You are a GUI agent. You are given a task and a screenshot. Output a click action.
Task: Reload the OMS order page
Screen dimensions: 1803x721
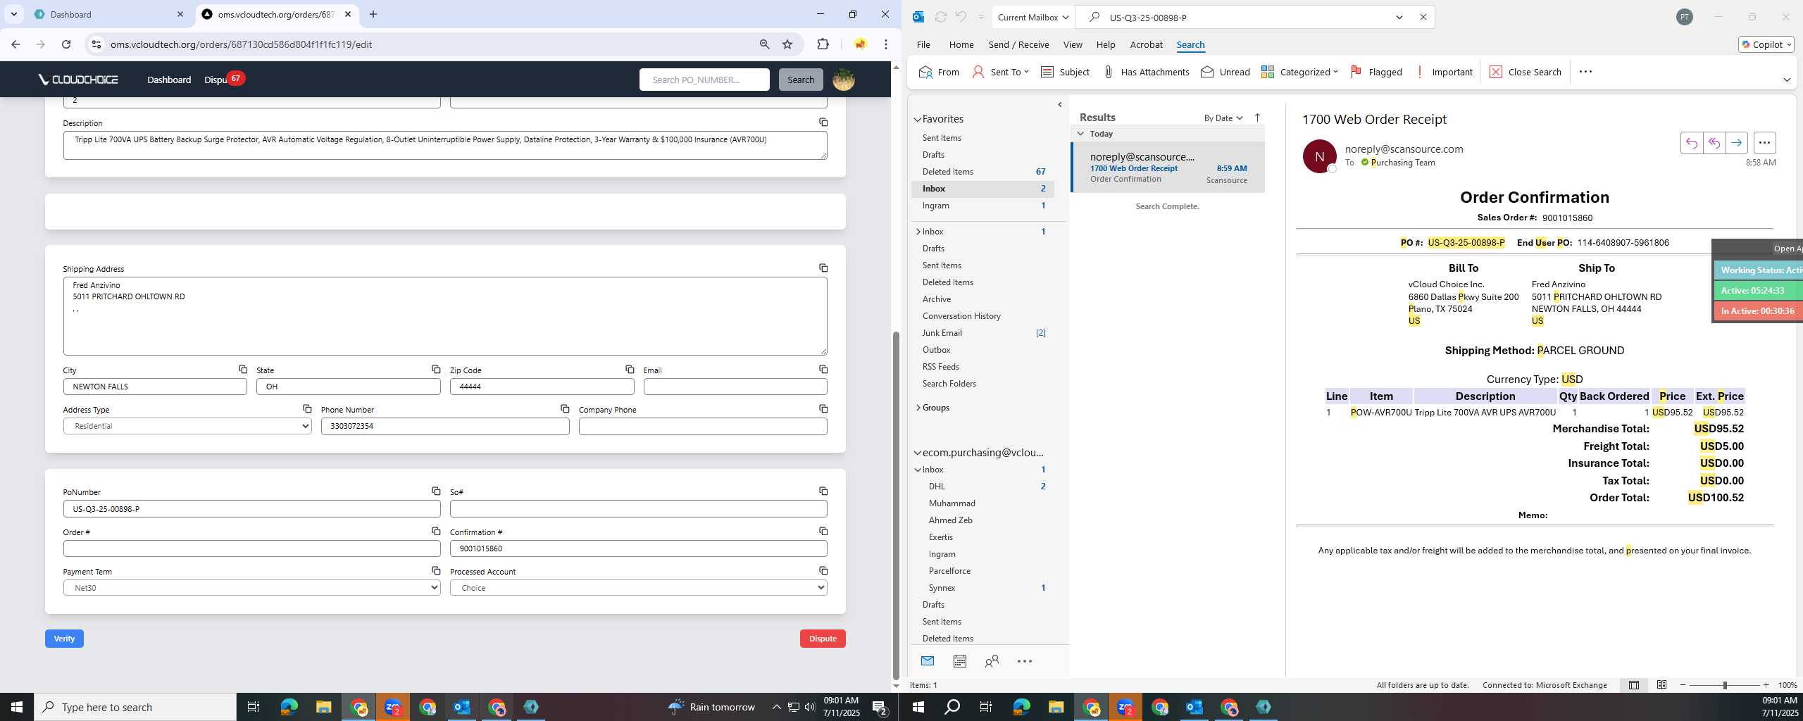(66, 44)
